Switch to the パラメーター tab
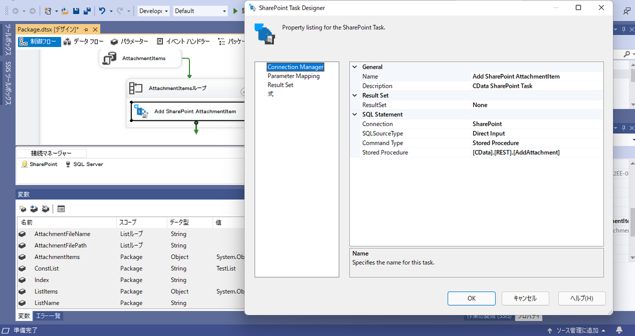Image resolution: width=635 pixels, height=336 pixels. [x=130, y=42]
